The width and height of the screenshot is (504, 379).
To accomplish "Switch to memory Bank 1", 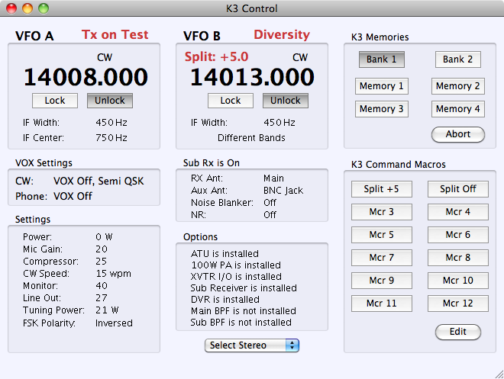I will pos(382,59).
